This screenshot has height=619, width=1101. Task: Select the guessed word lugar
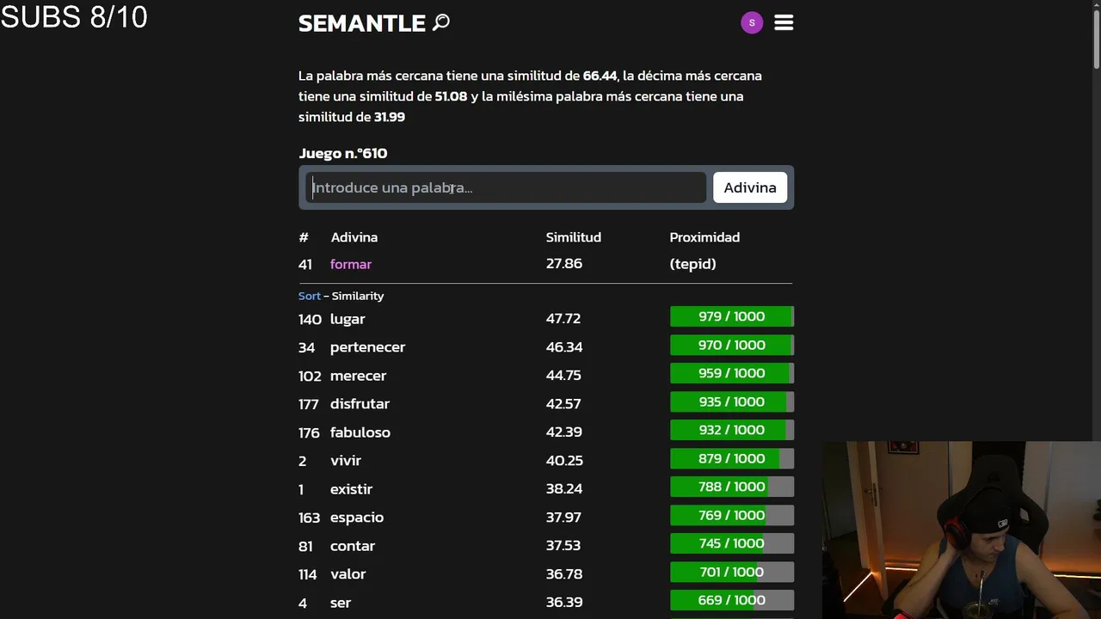point(348,319)
